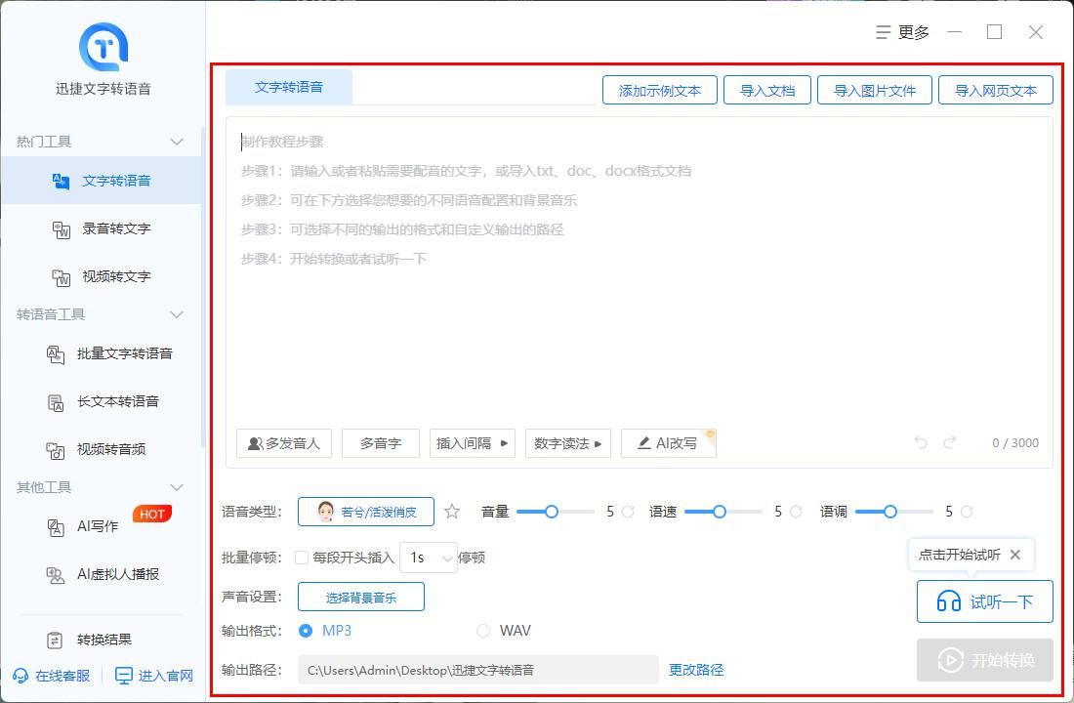Favorite the voice with the star icon
Image resolution: width=1074 pixels, height=703 pixels.
click(452, 512)
